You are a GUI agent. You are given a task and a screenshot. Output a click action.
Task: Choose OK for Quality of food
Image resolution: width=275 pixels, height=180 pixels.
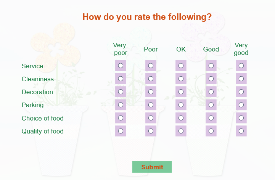(181, 131)
